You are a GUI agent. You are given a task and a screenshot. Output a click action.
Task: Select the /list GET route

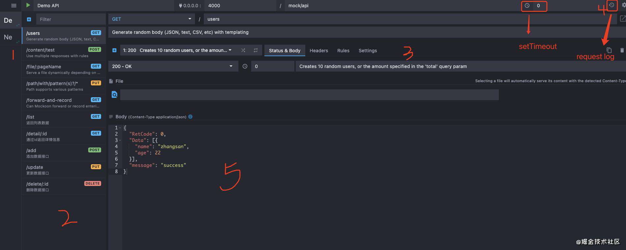(64, 120)
